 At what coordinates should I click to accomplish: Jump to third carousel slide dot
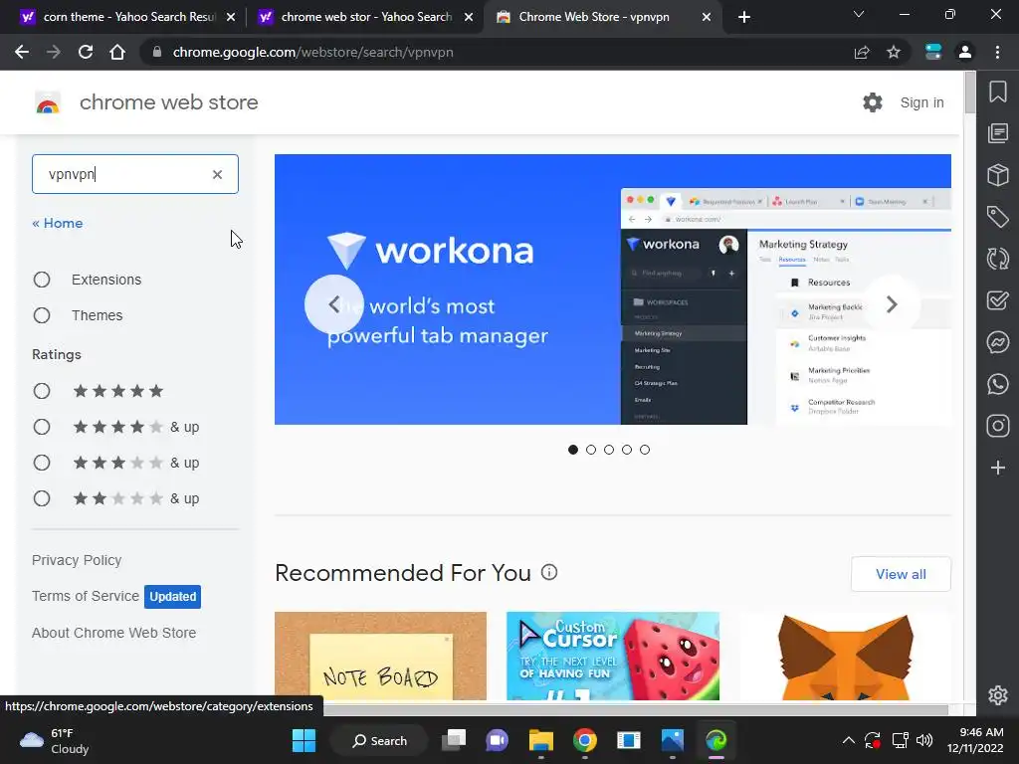pyautogui.click(x=609, y=450)
